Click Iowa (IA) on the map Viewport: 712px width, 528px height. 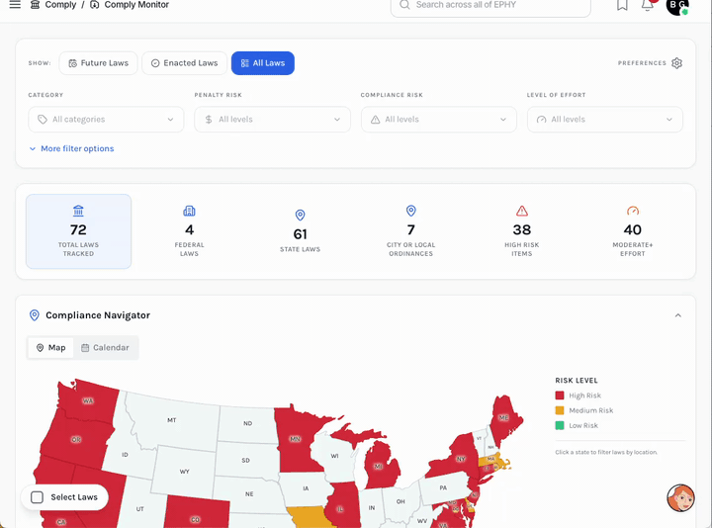tap(306, 488)
